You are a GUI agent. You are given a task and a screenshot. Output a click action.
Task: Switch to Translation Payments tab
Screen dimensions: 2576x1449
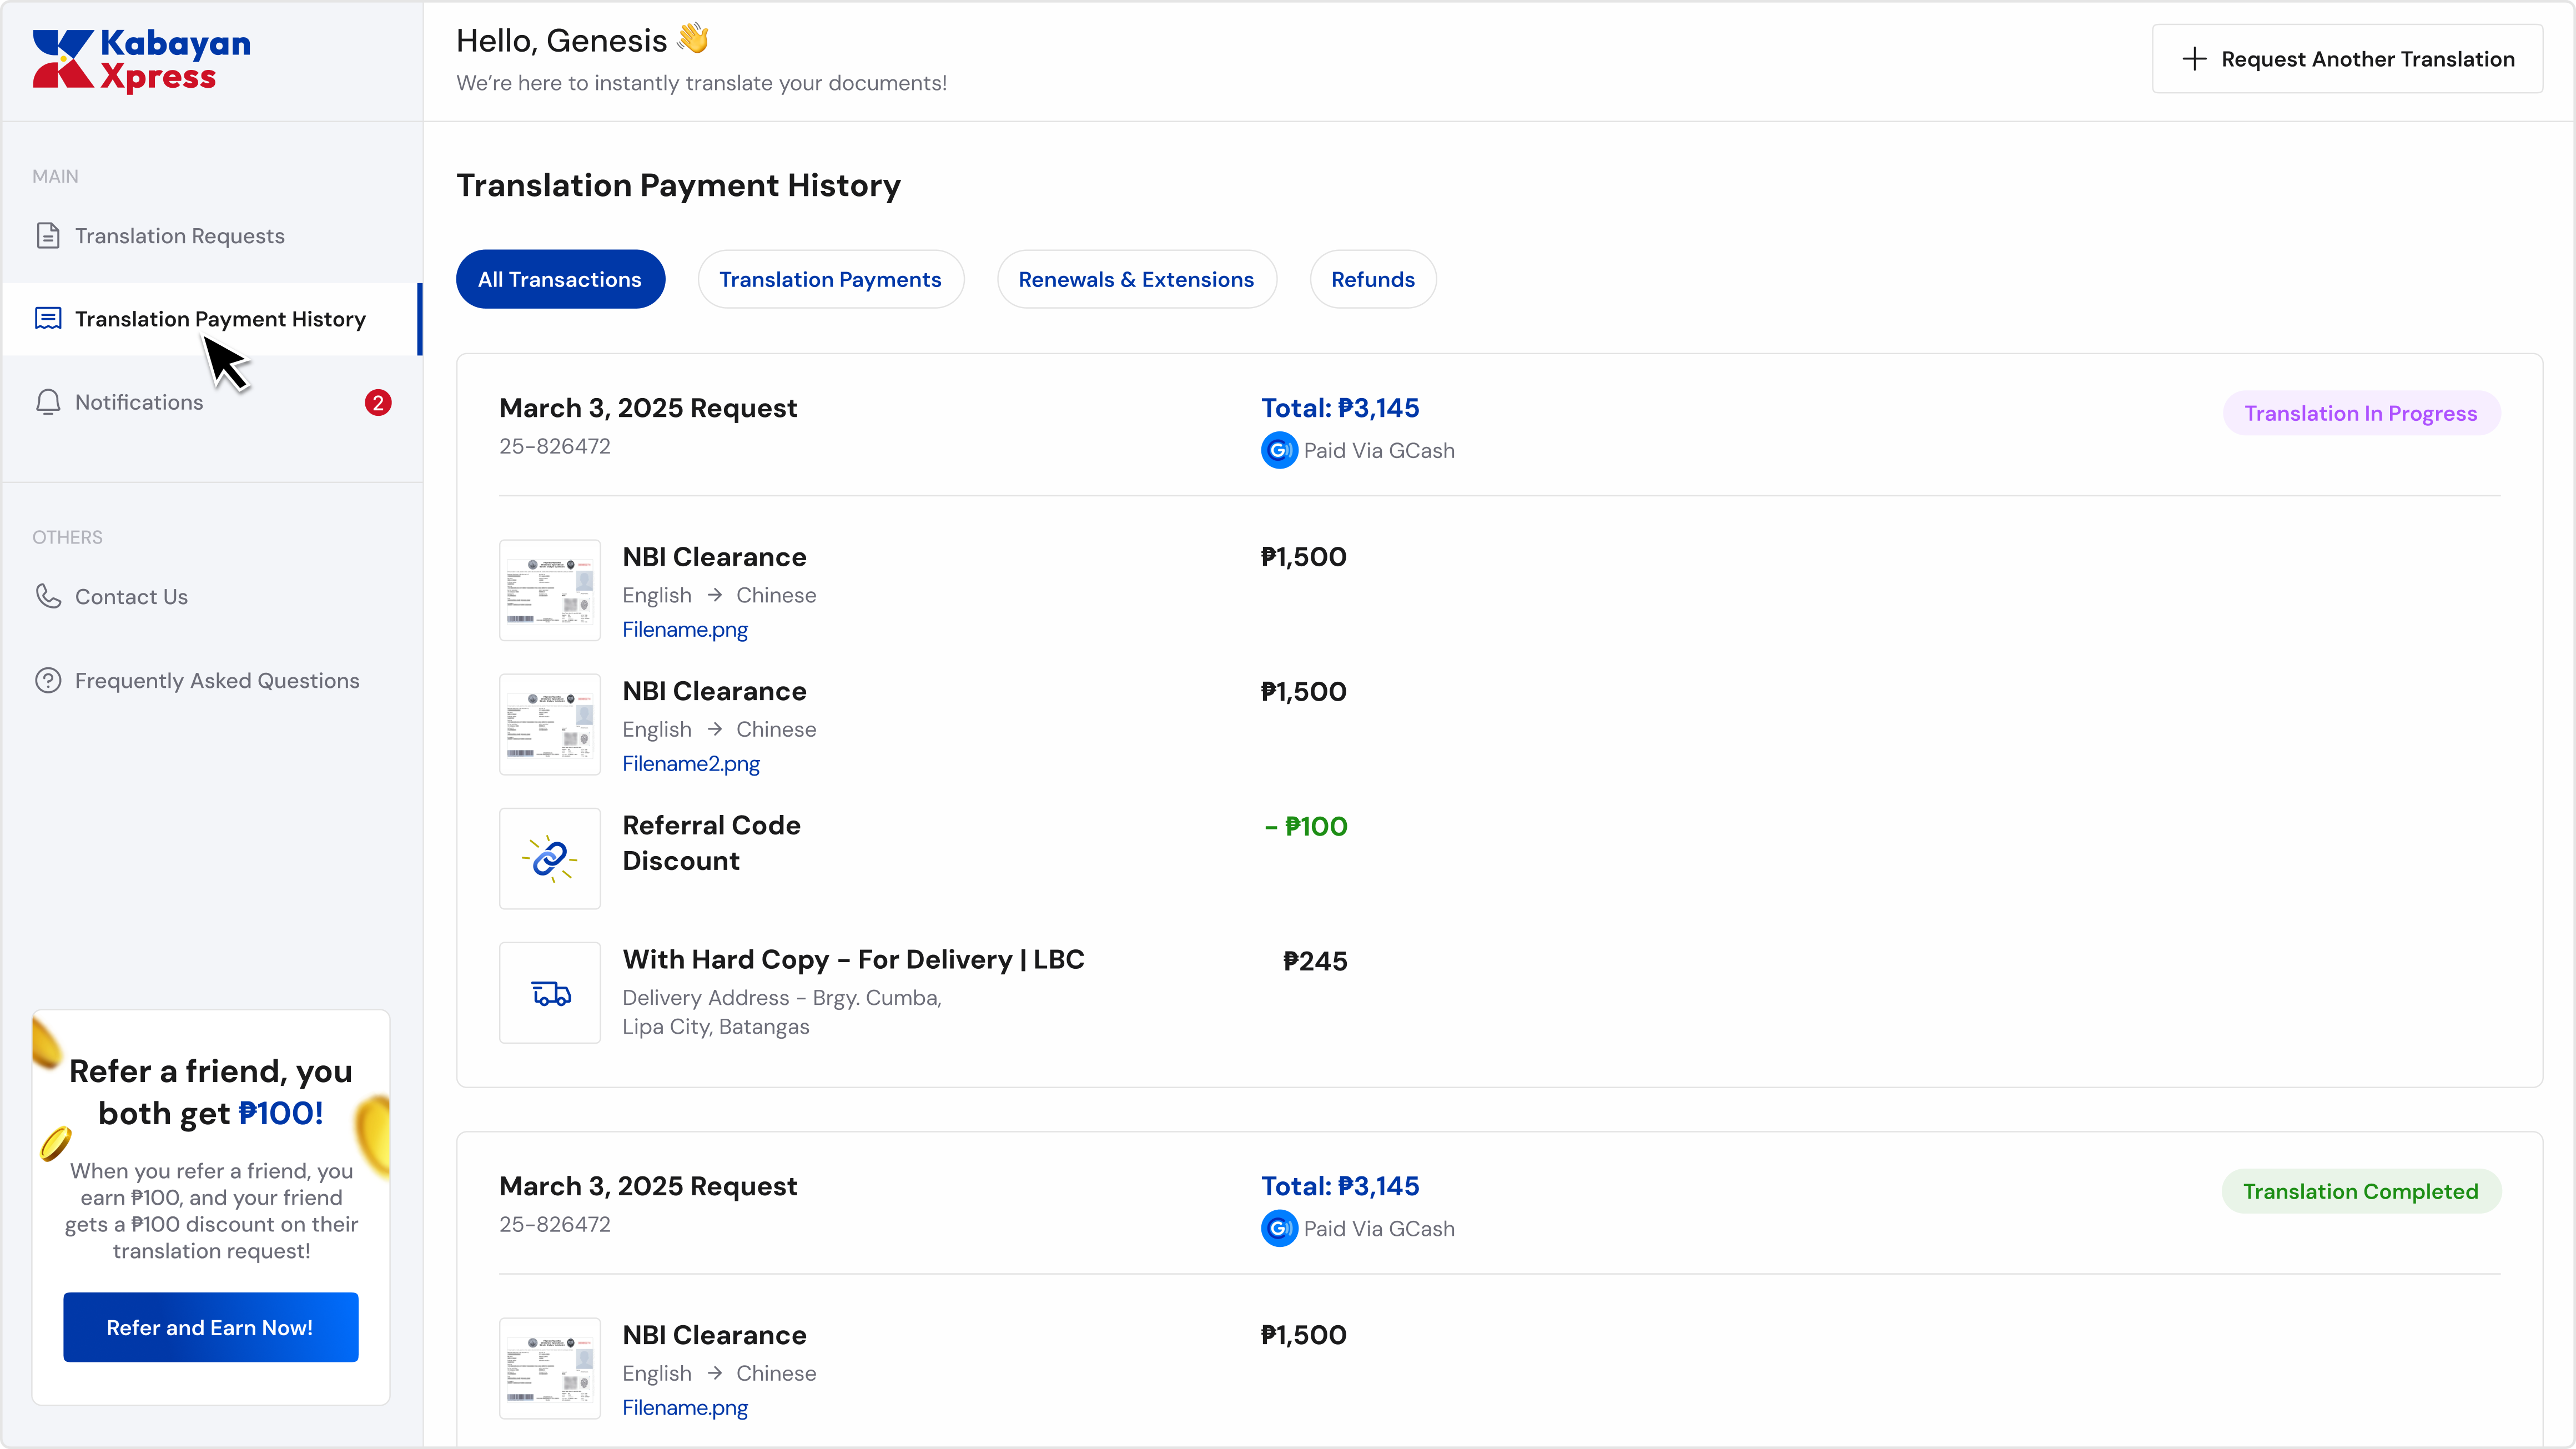click(830, 280)
